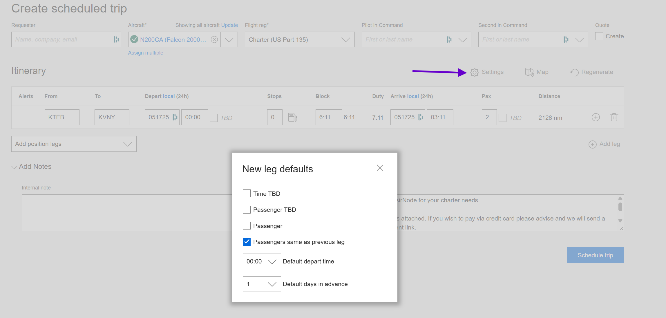Viewport: 666px width, 318px height.
Task: Click the 03:11 arrive time field
Action: (x=440, y=117)
